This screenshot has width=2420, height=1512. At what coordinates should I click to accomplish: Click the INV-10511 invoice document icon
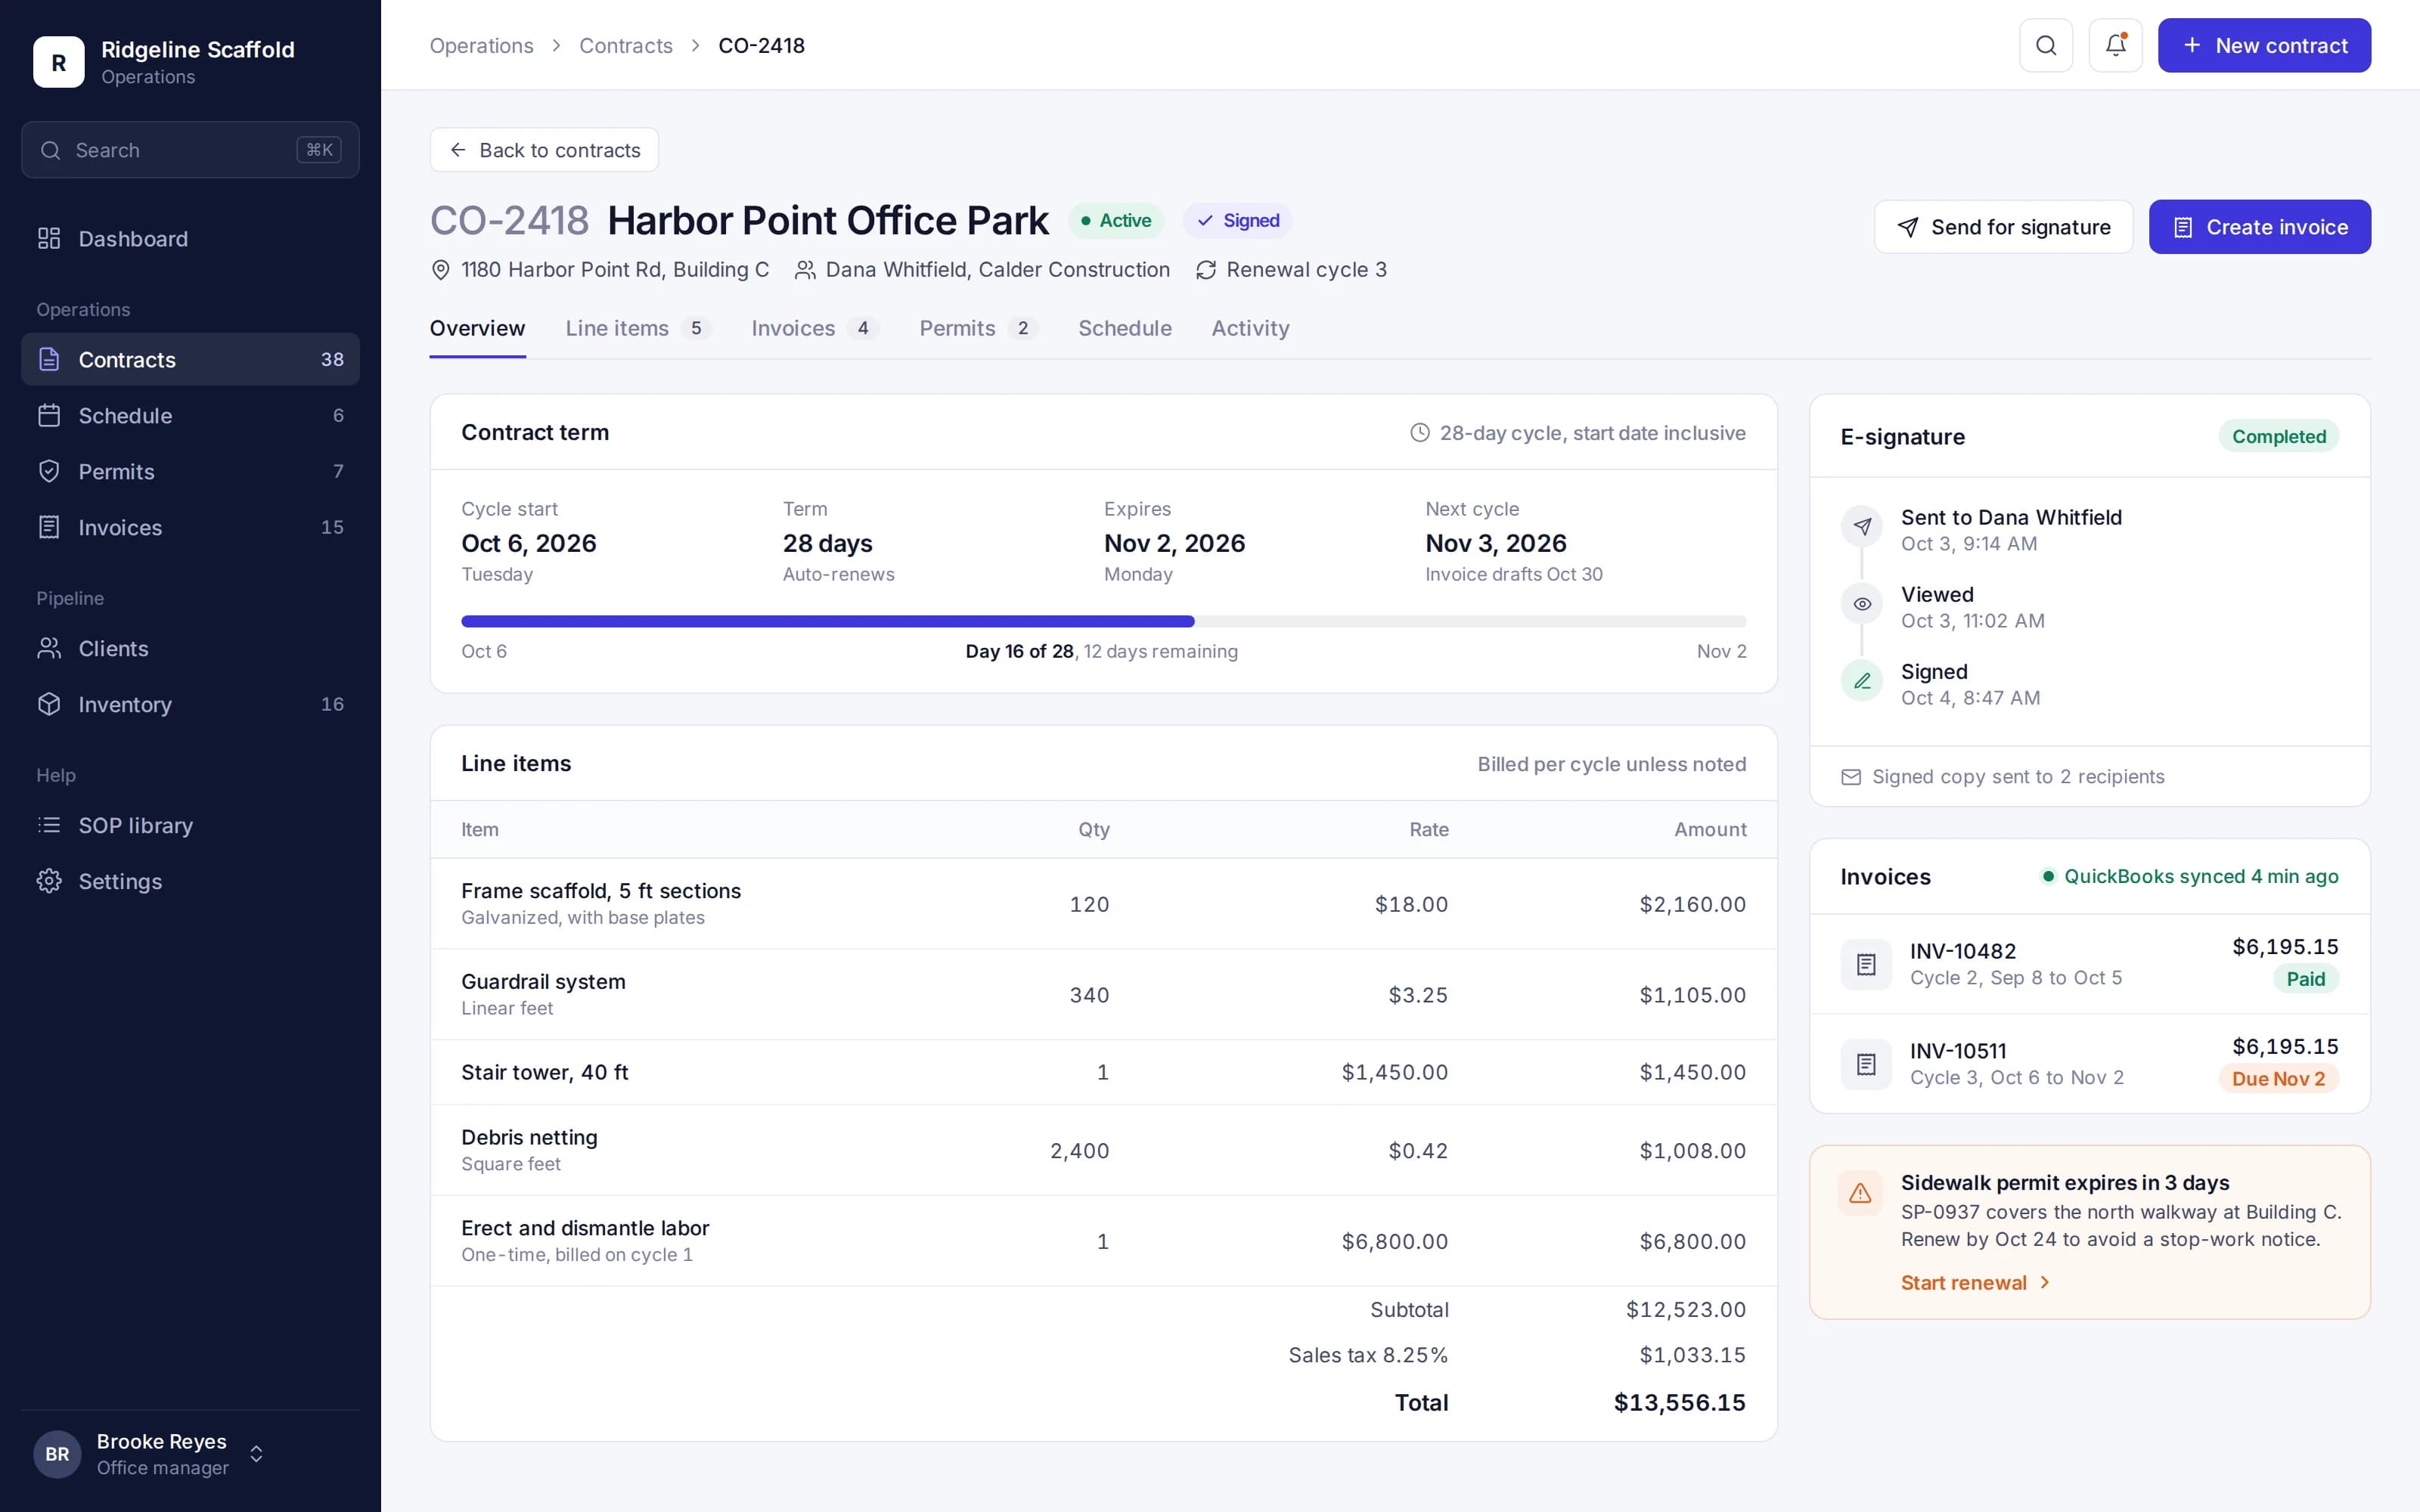pyautogui.click(x=1866, y=1064)
